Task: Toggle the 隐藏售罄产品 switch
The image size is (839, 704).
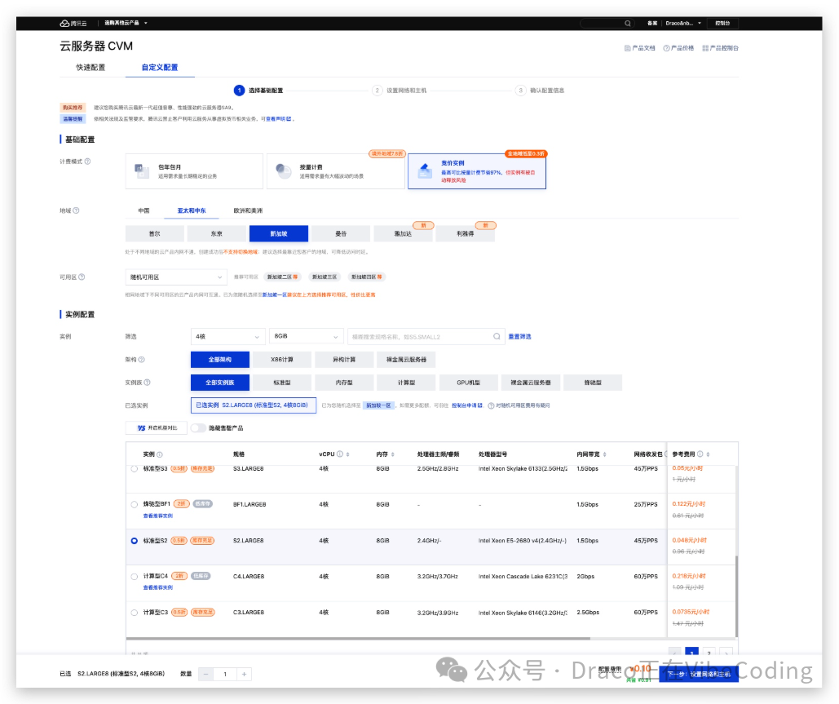Action: pyautogui.click(x=198, y=427)
